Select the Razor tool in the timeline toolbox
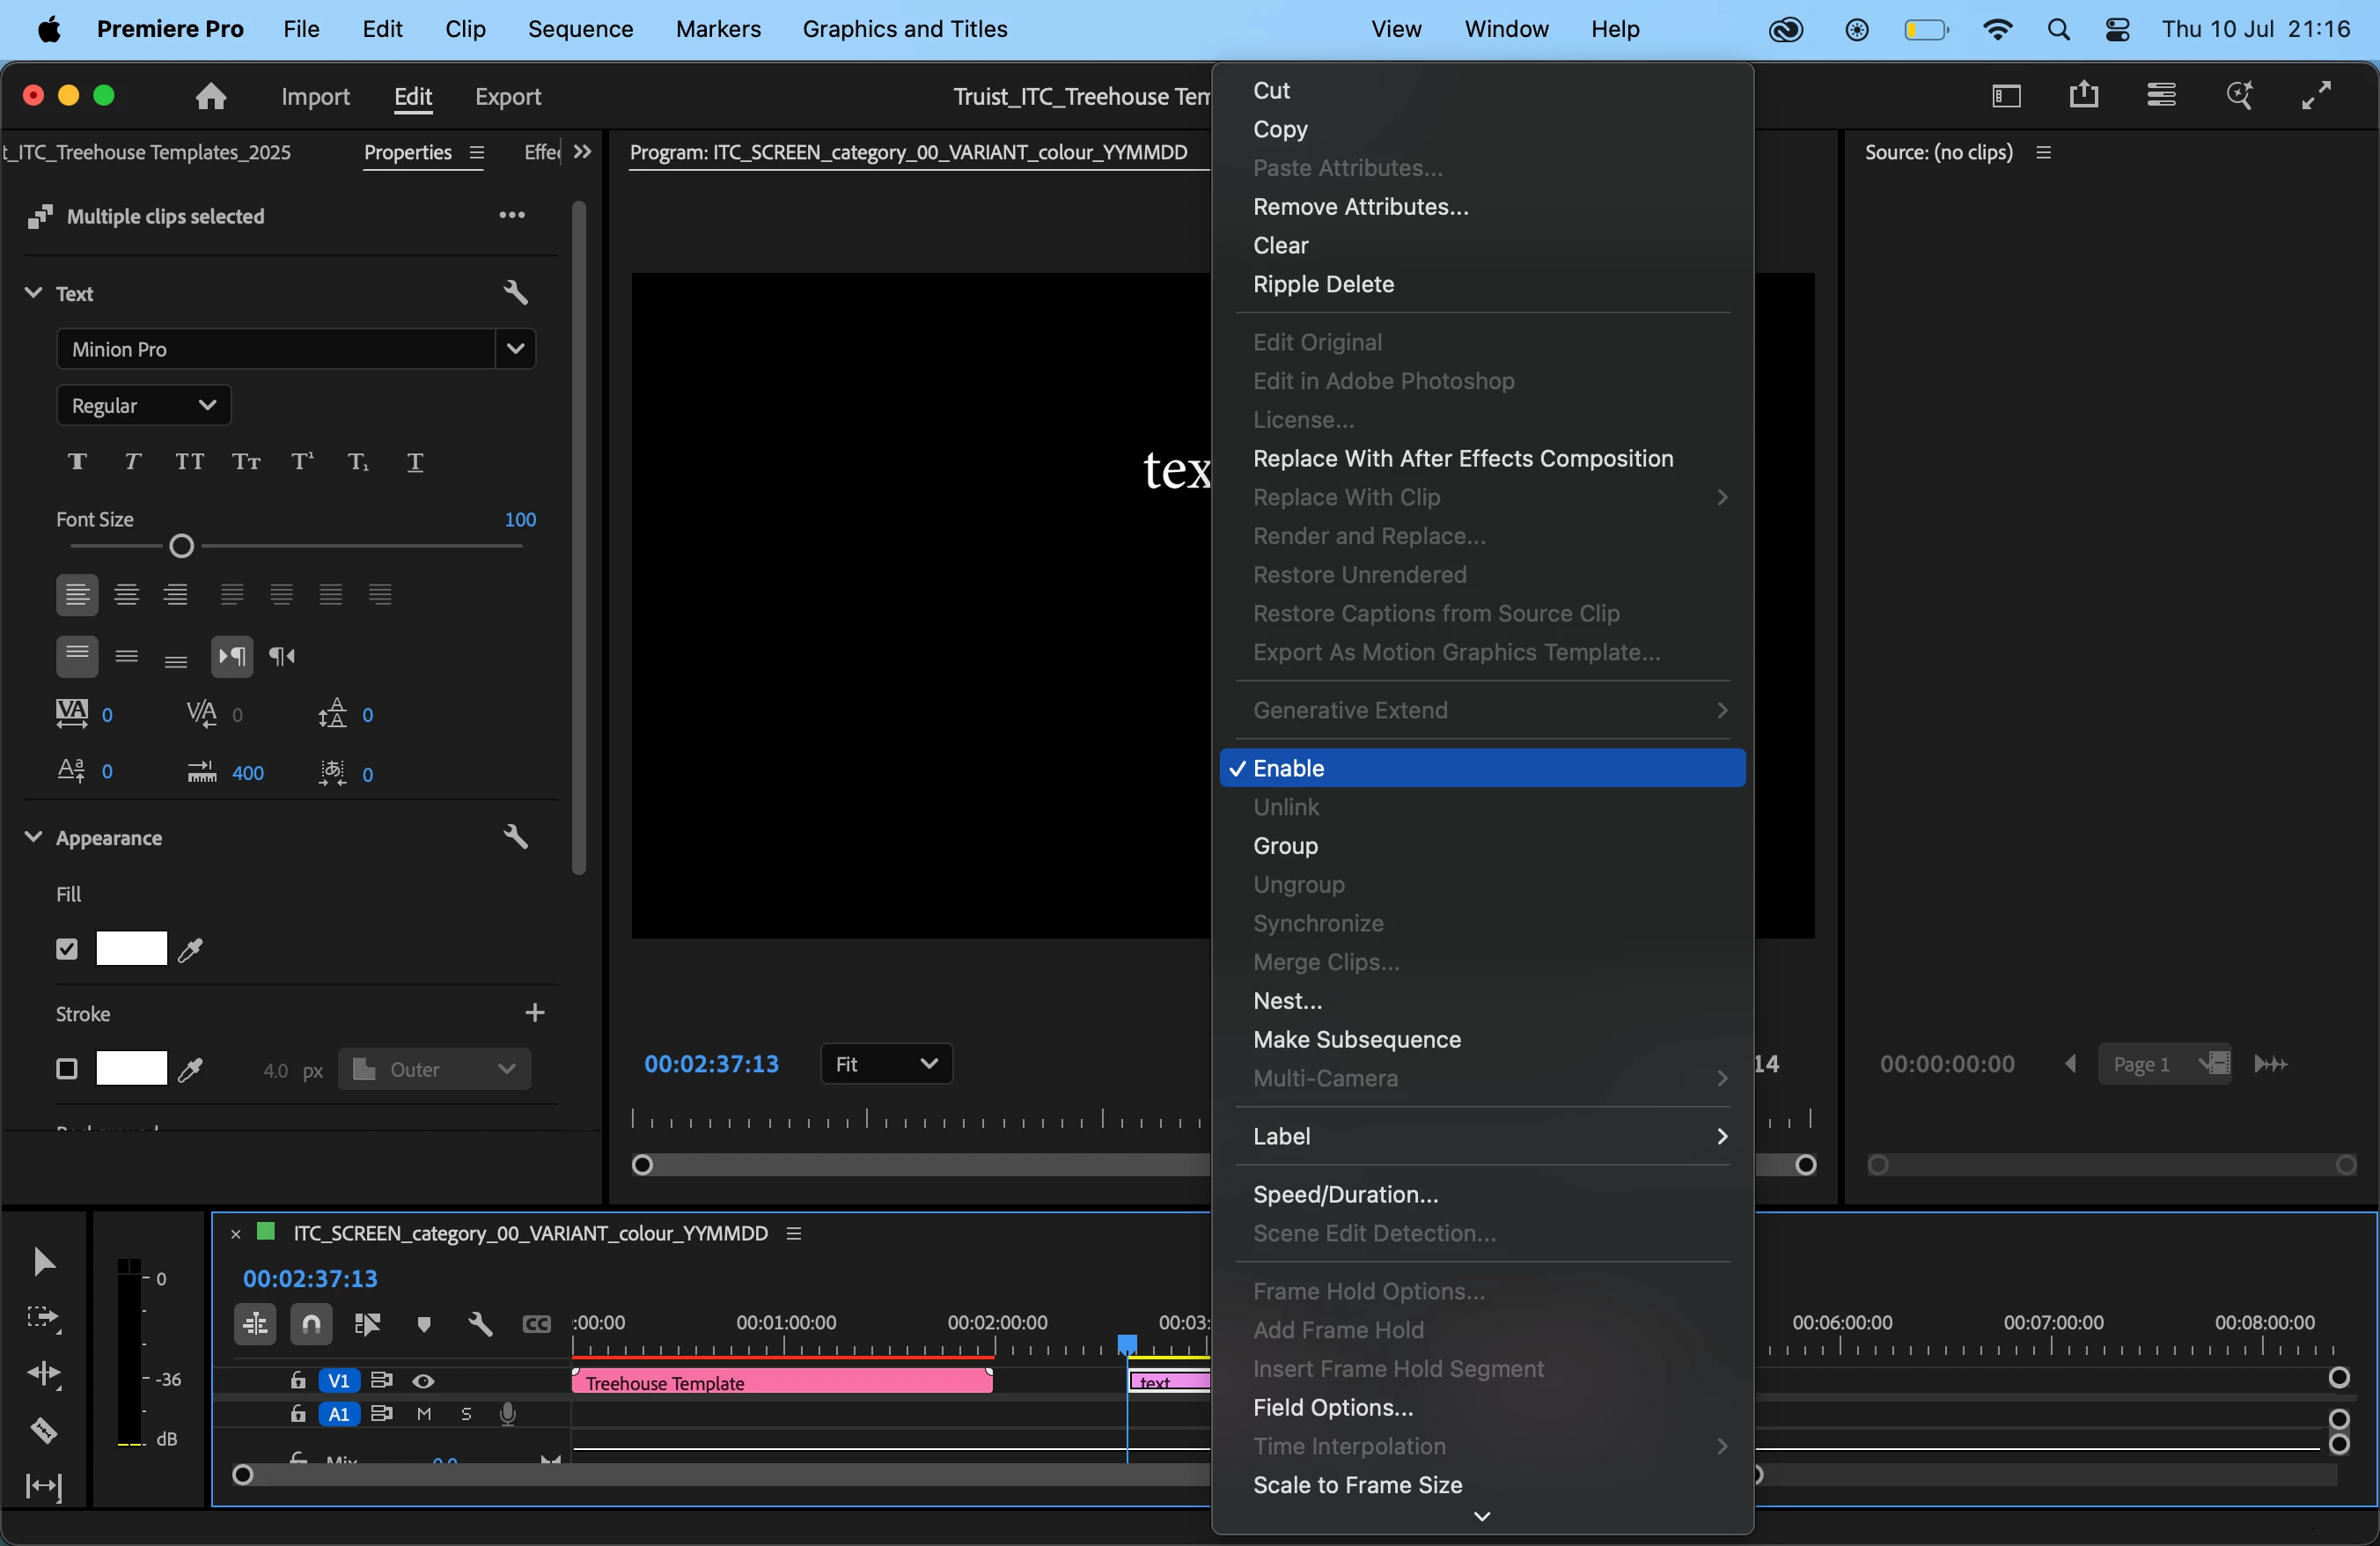Viewport: 2380px width, 1546px height. pyautogui.click(x=43, y=1430)
